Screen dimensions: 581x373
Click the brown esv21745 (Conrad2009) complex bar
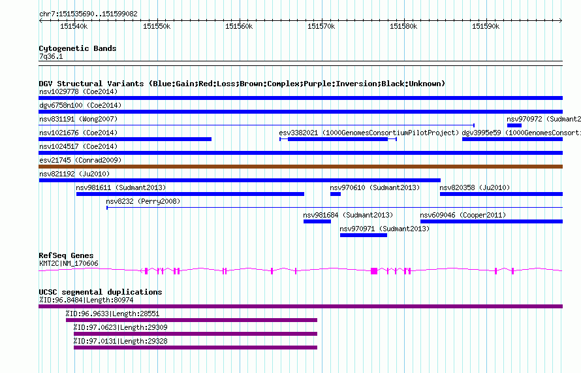click(x=300, y=167)
